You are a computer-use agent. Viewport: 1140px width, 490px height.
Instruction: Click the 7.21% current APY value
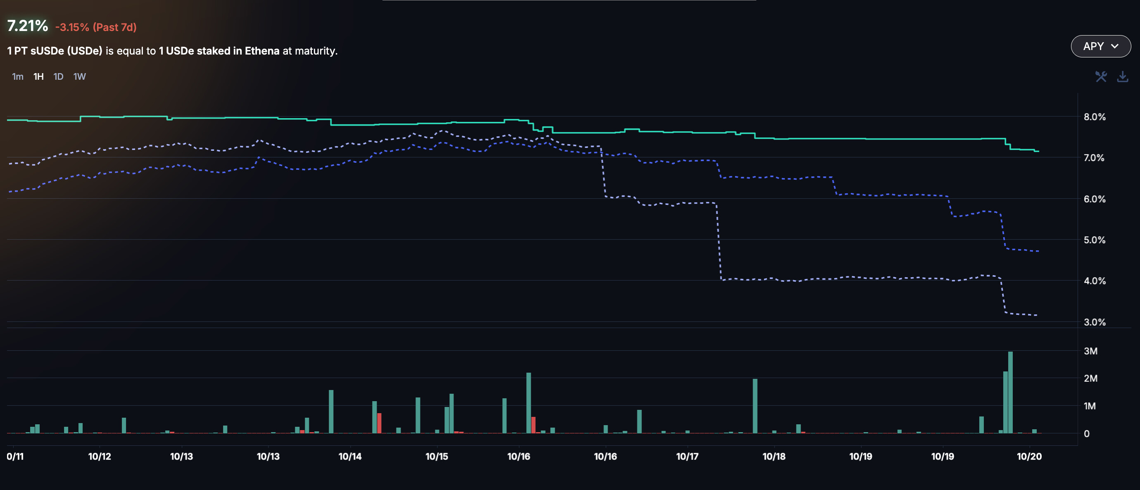27,26
